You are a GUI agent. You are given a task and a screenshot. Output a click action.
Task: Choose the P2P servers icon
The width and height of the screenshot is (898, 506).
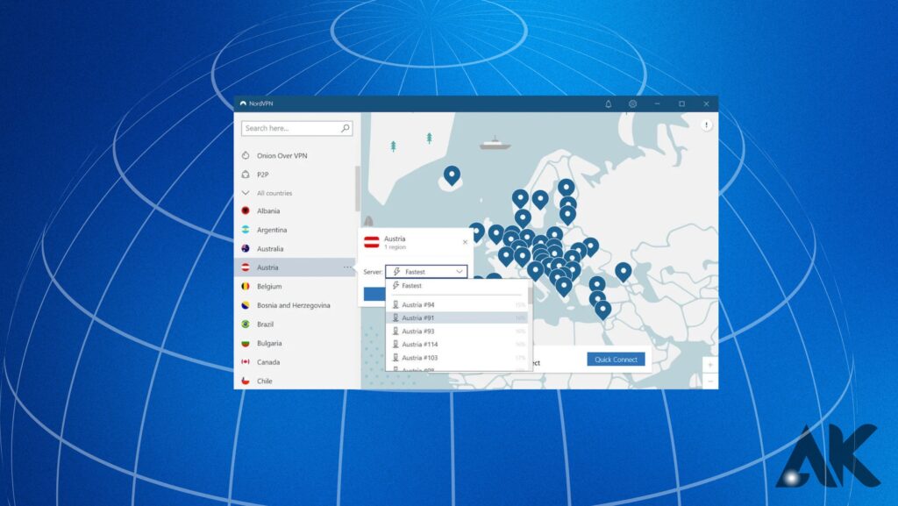click(246, 175)
